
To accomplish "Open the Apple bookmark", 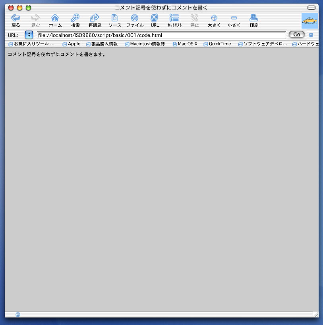I will click(72, 44).
